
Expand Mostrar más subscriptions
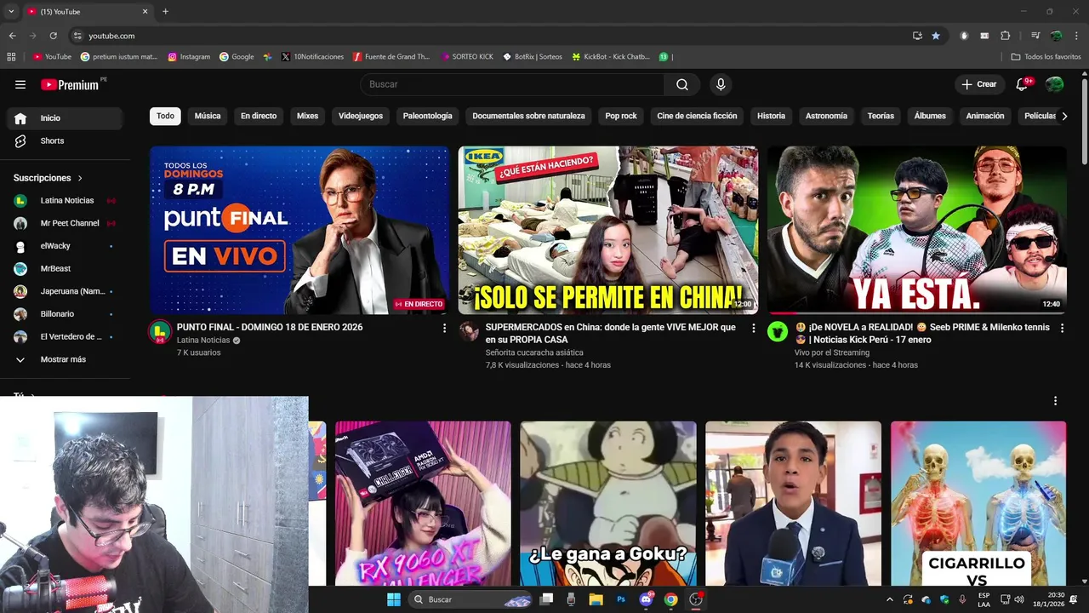click(65, 359)
